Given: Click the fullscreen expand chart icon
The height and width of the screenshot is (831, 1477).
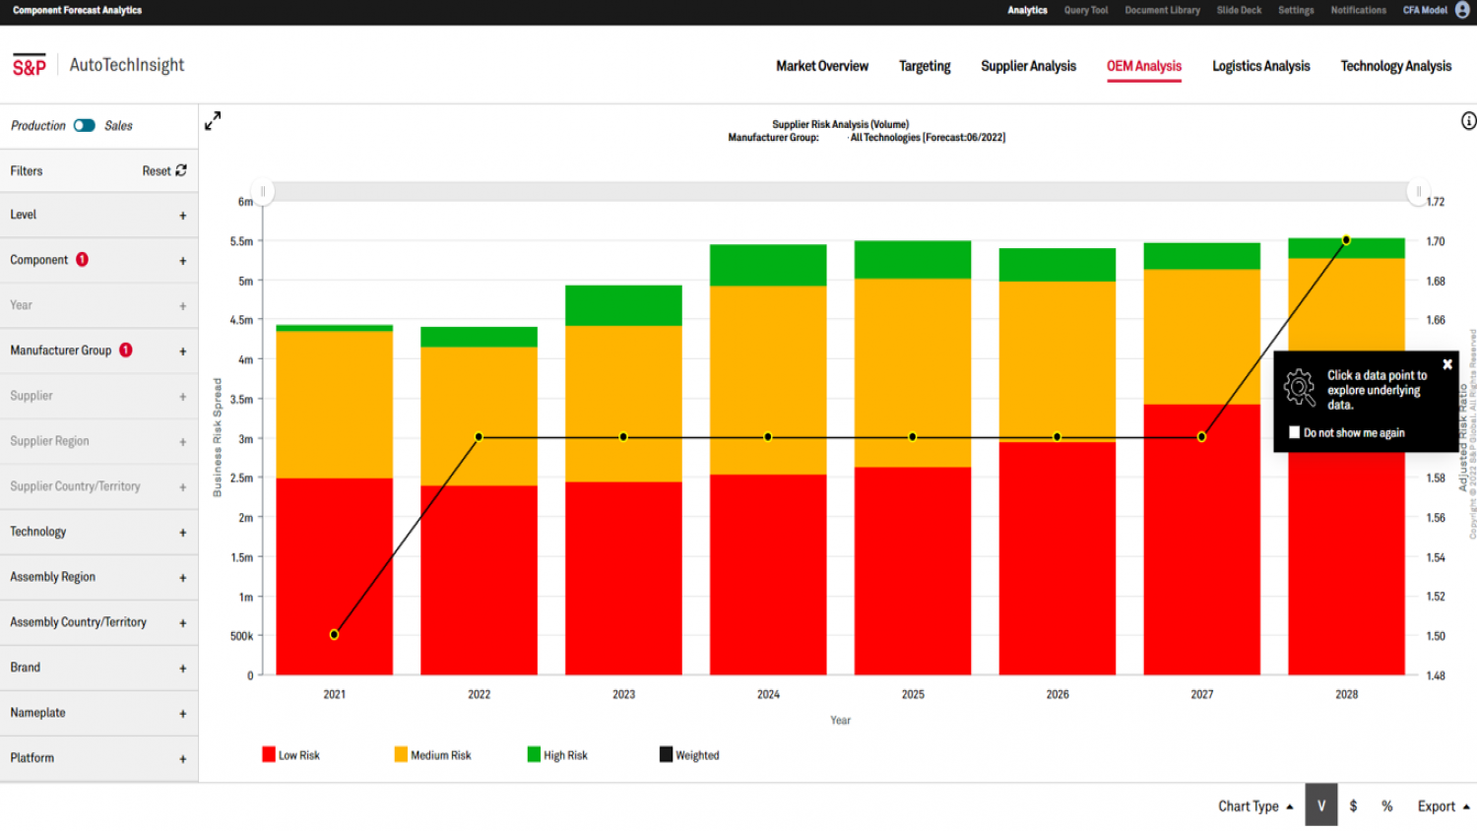Looking at the screenshot, I should pyautogui.click(x=213, y=121).
